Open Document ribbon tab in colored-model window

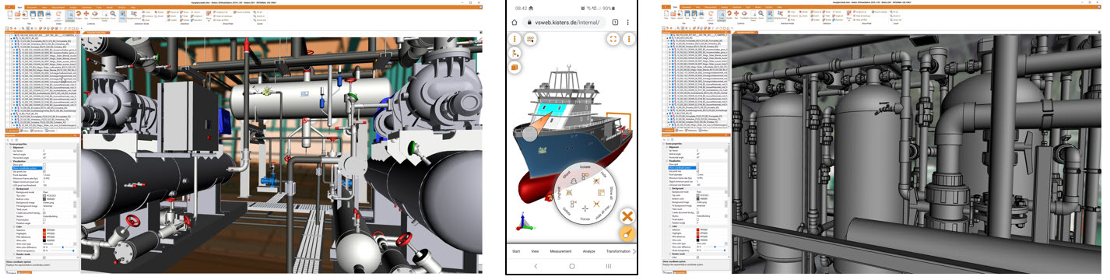[x=32, y=7]
